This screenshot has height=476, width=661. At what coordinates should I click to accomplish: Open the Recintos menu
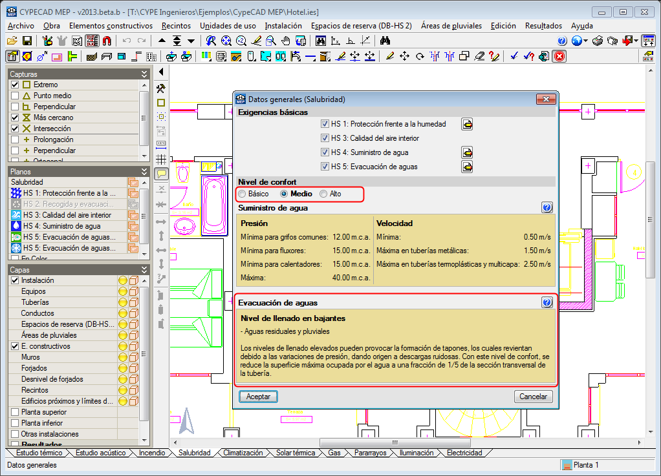point(177,26)
